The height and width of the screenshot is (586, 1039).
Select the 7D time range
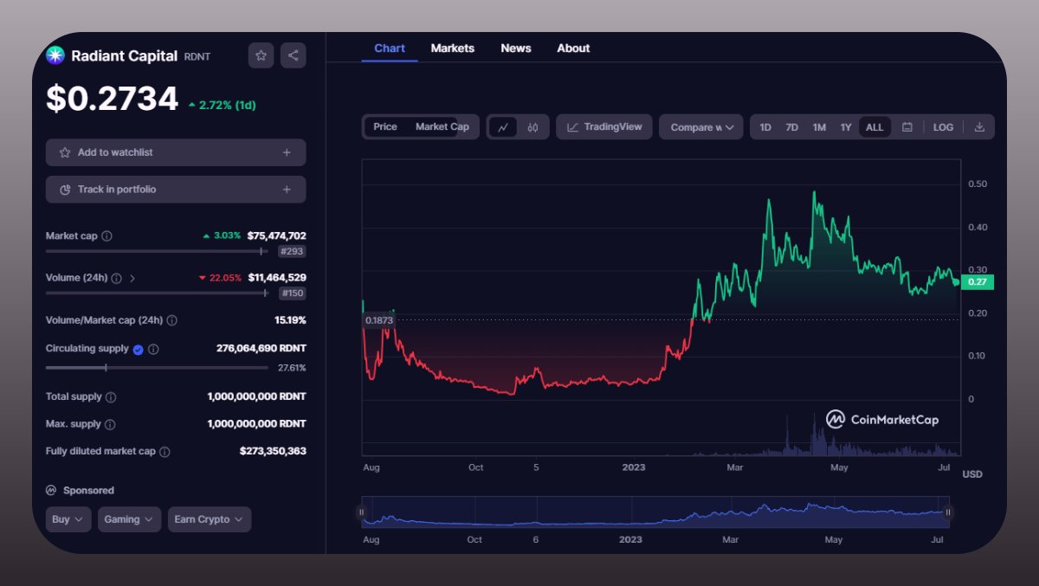[x=791, y=127]
